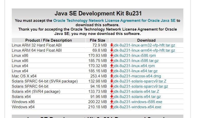
Task: Download jdk-8u231-linux-x64.tar.gz link
Action: 136,71
